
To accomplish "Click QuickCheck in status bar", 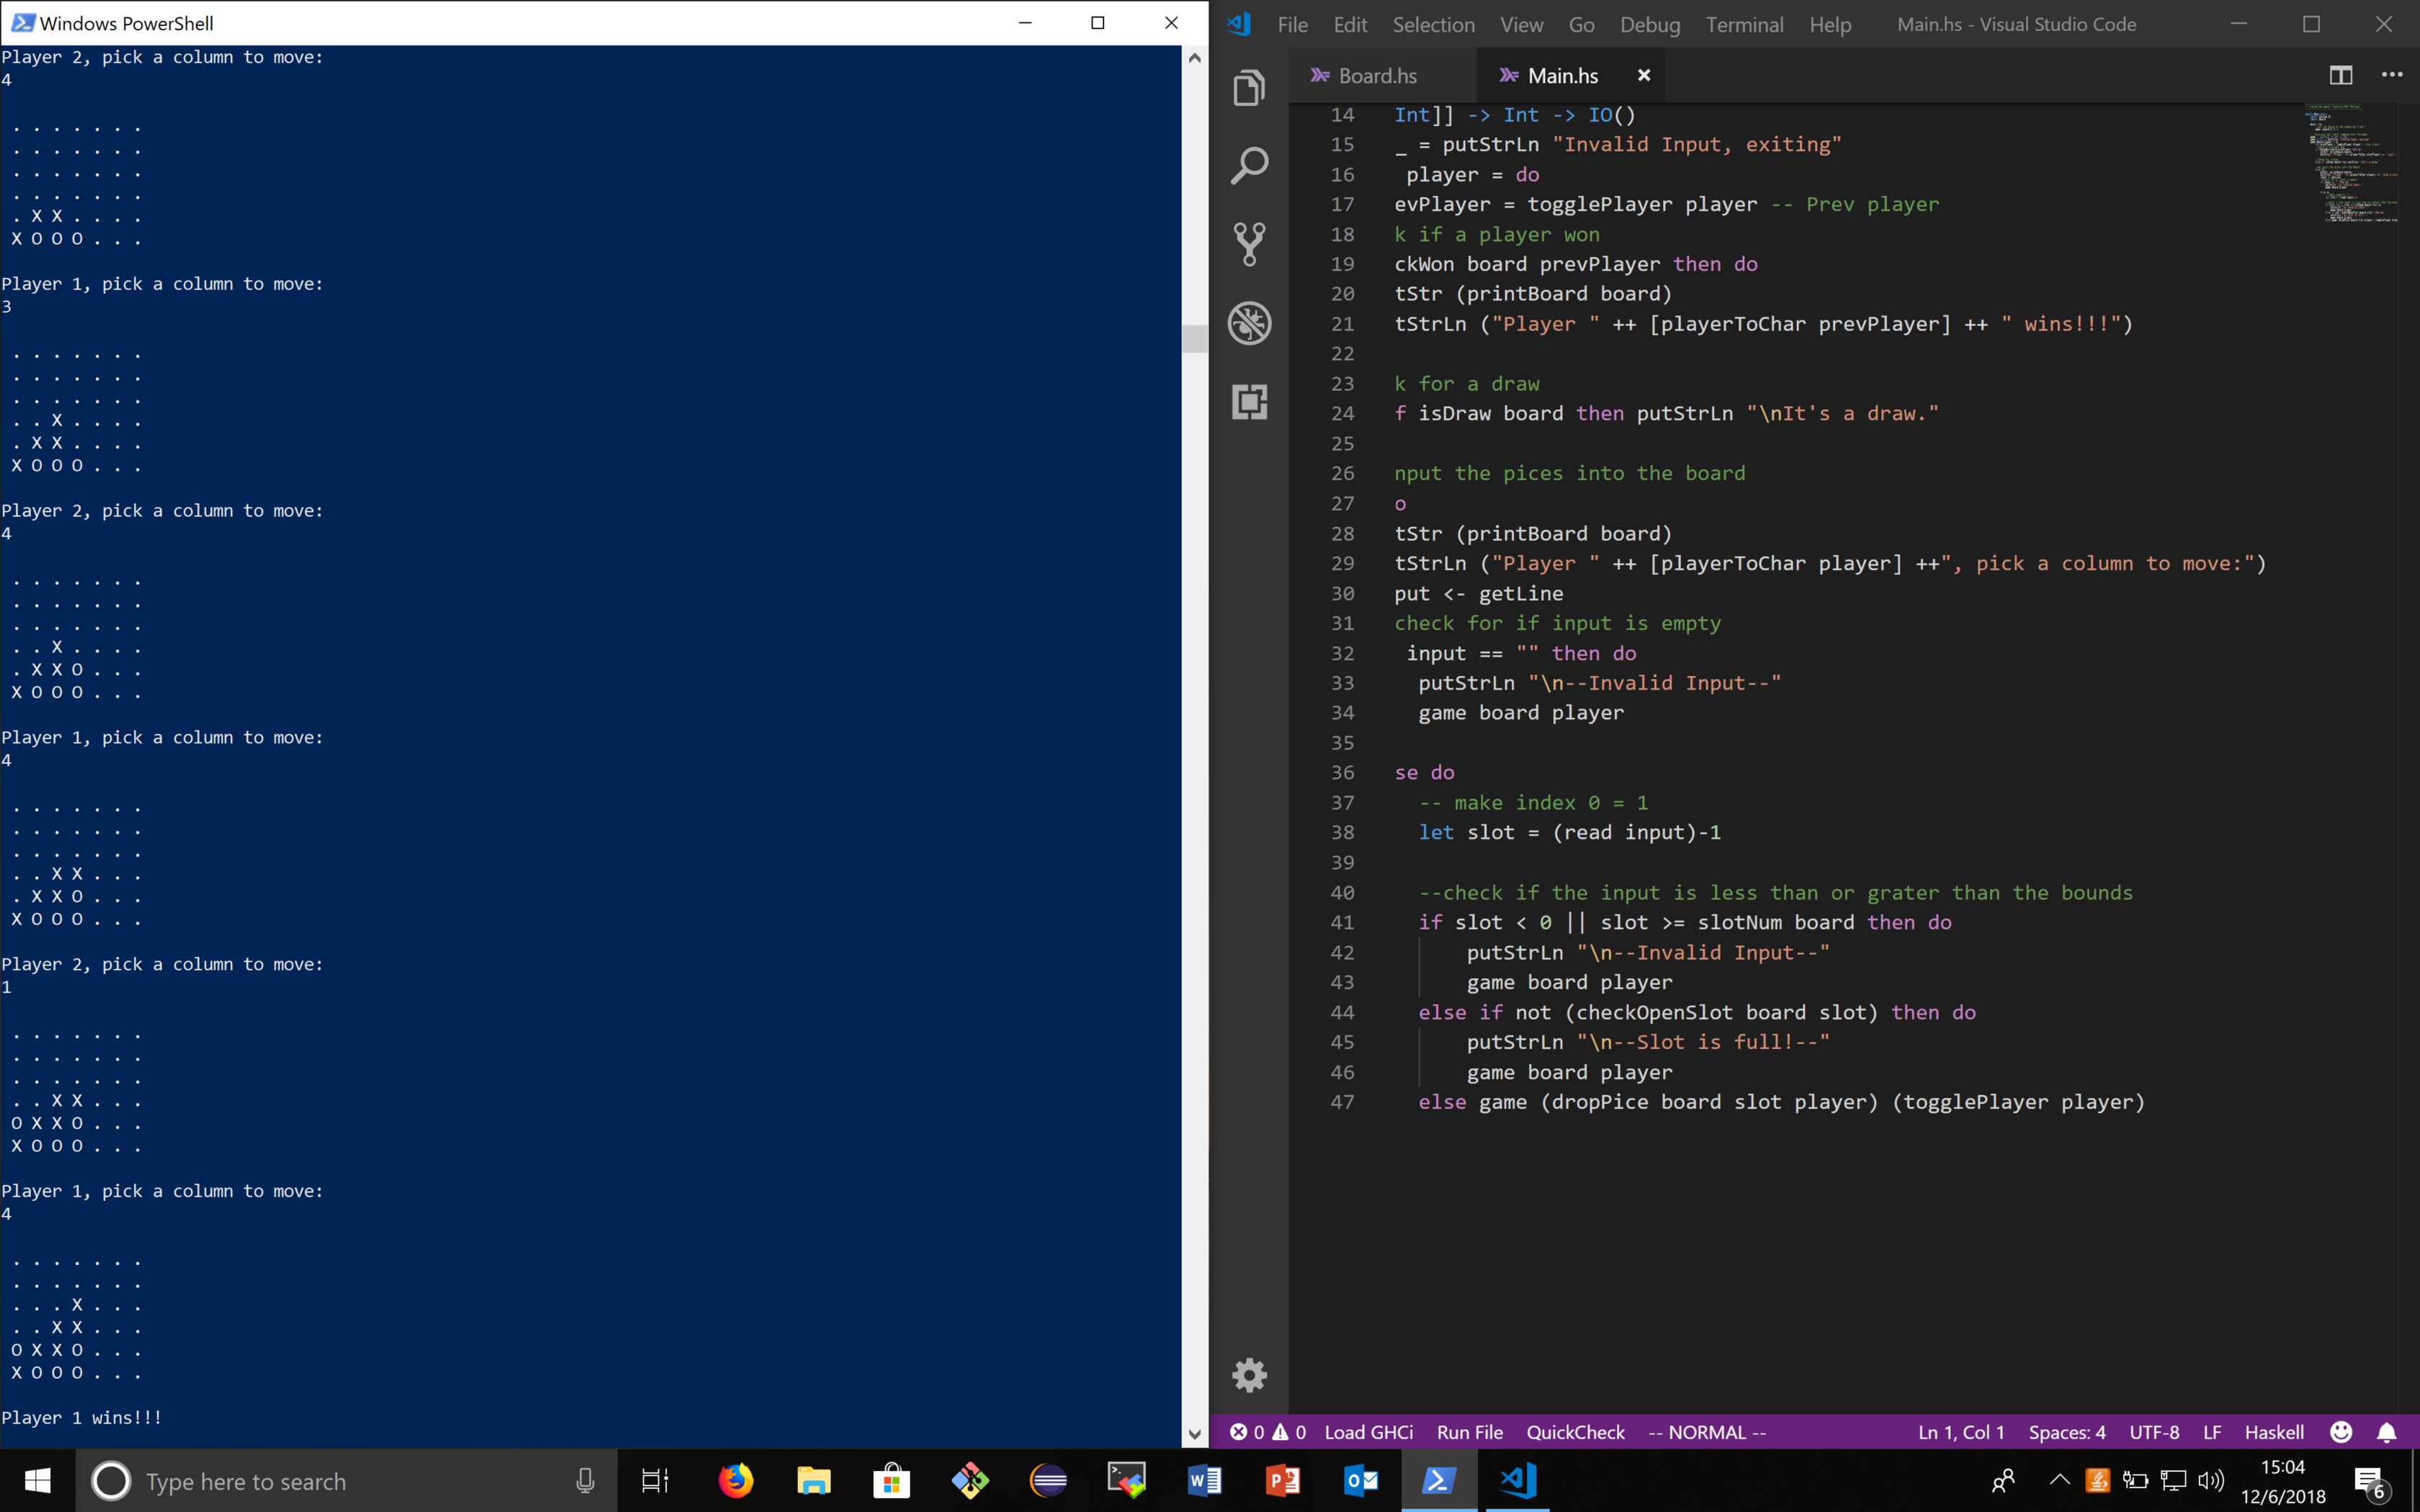I will pos(1575,1432).
